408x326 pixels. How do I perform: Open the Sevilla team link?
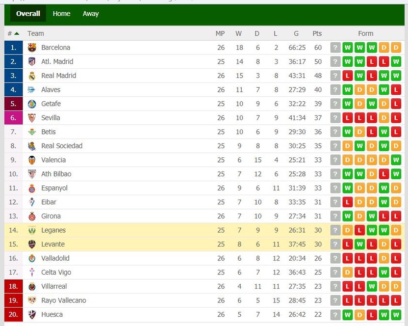(x=50, y=118)
